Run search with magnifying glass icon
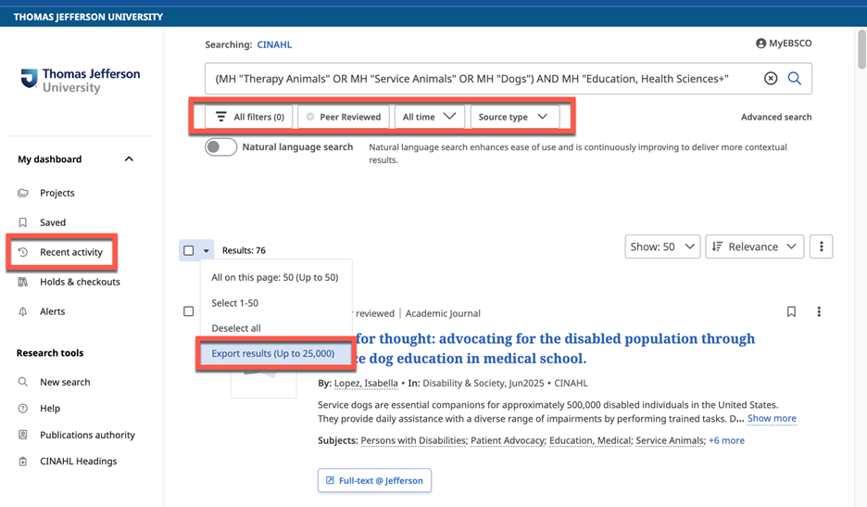The width and height of the screenshot is (867, 507). click(x=795, y=79)
